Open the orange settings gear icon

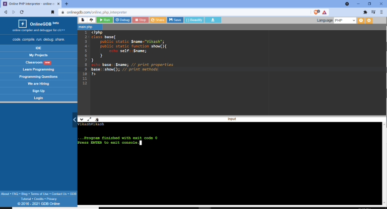(369, 21)
